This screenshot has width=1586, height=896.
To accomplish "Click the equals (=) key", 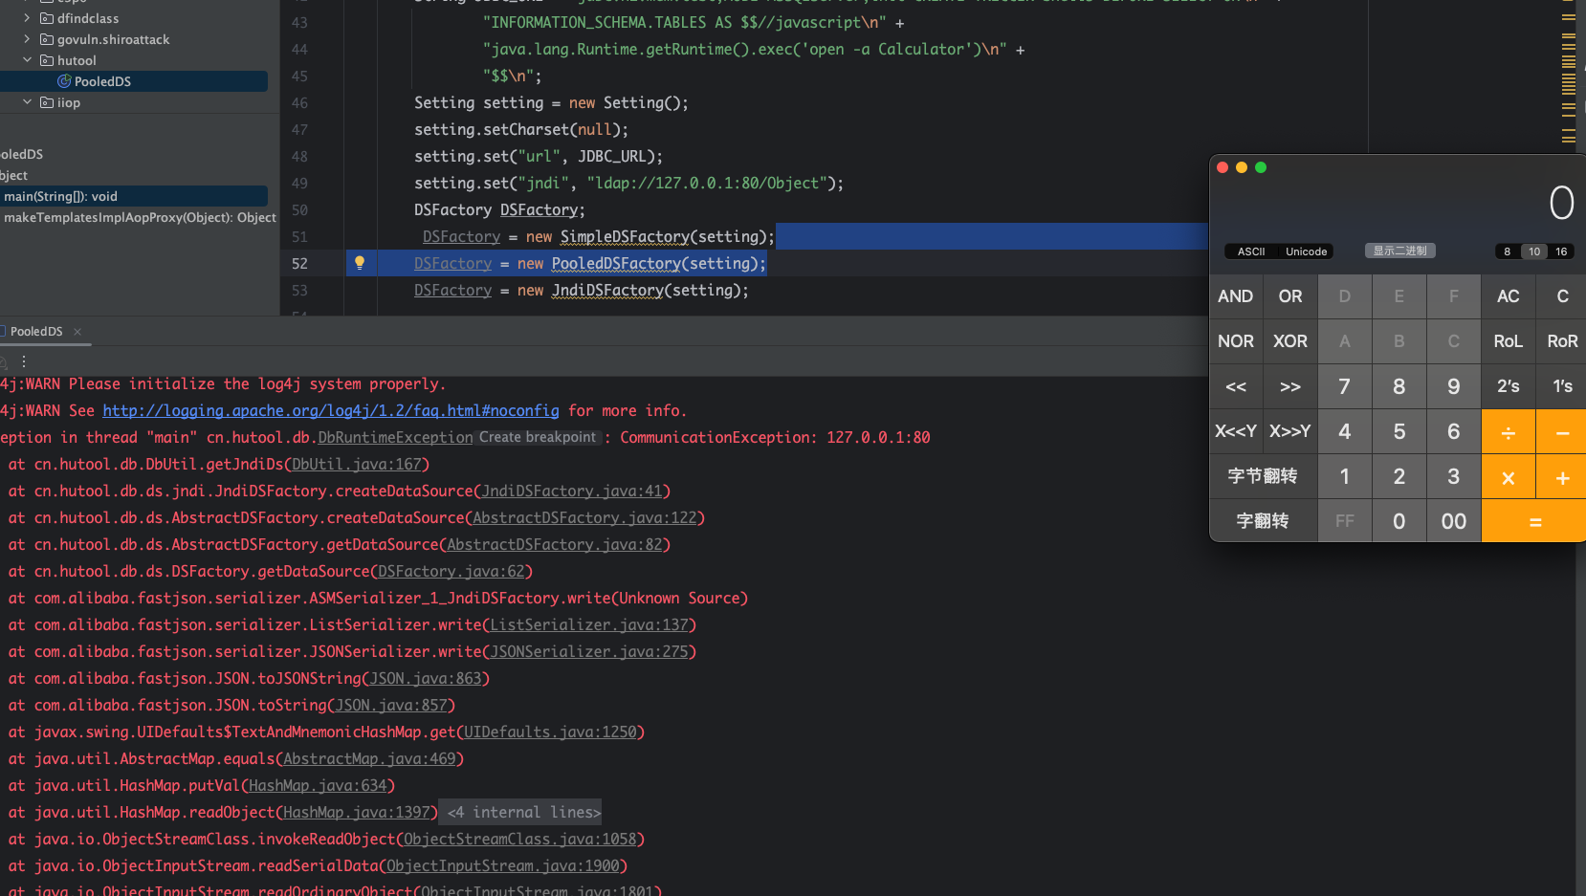I will coord(1534,521).
